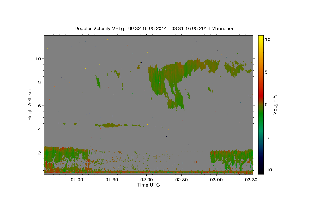The image size is (313, 209).
Task: Click the height tick label 2
Action: 40,153
